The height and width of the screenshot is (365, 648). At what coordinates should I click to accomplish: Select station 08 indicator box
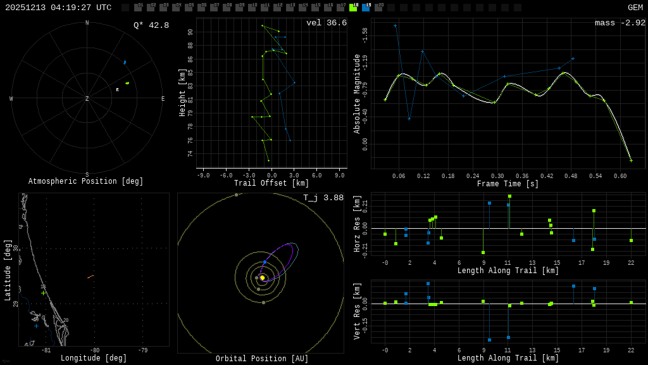click(x=227, y=8)
